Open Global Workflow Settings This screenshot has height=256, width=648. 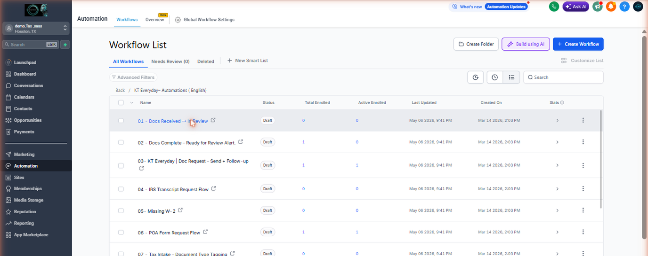205,20
